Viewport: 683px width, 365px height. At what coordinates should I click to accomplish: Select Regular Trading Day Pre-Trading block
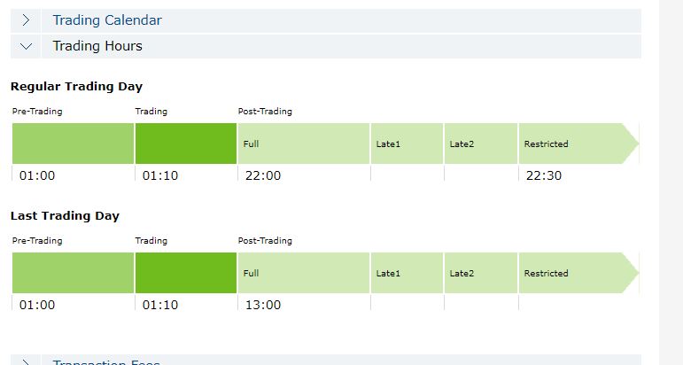[x=73, y=144]
